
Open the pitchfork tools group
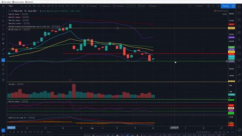[3, 21]
